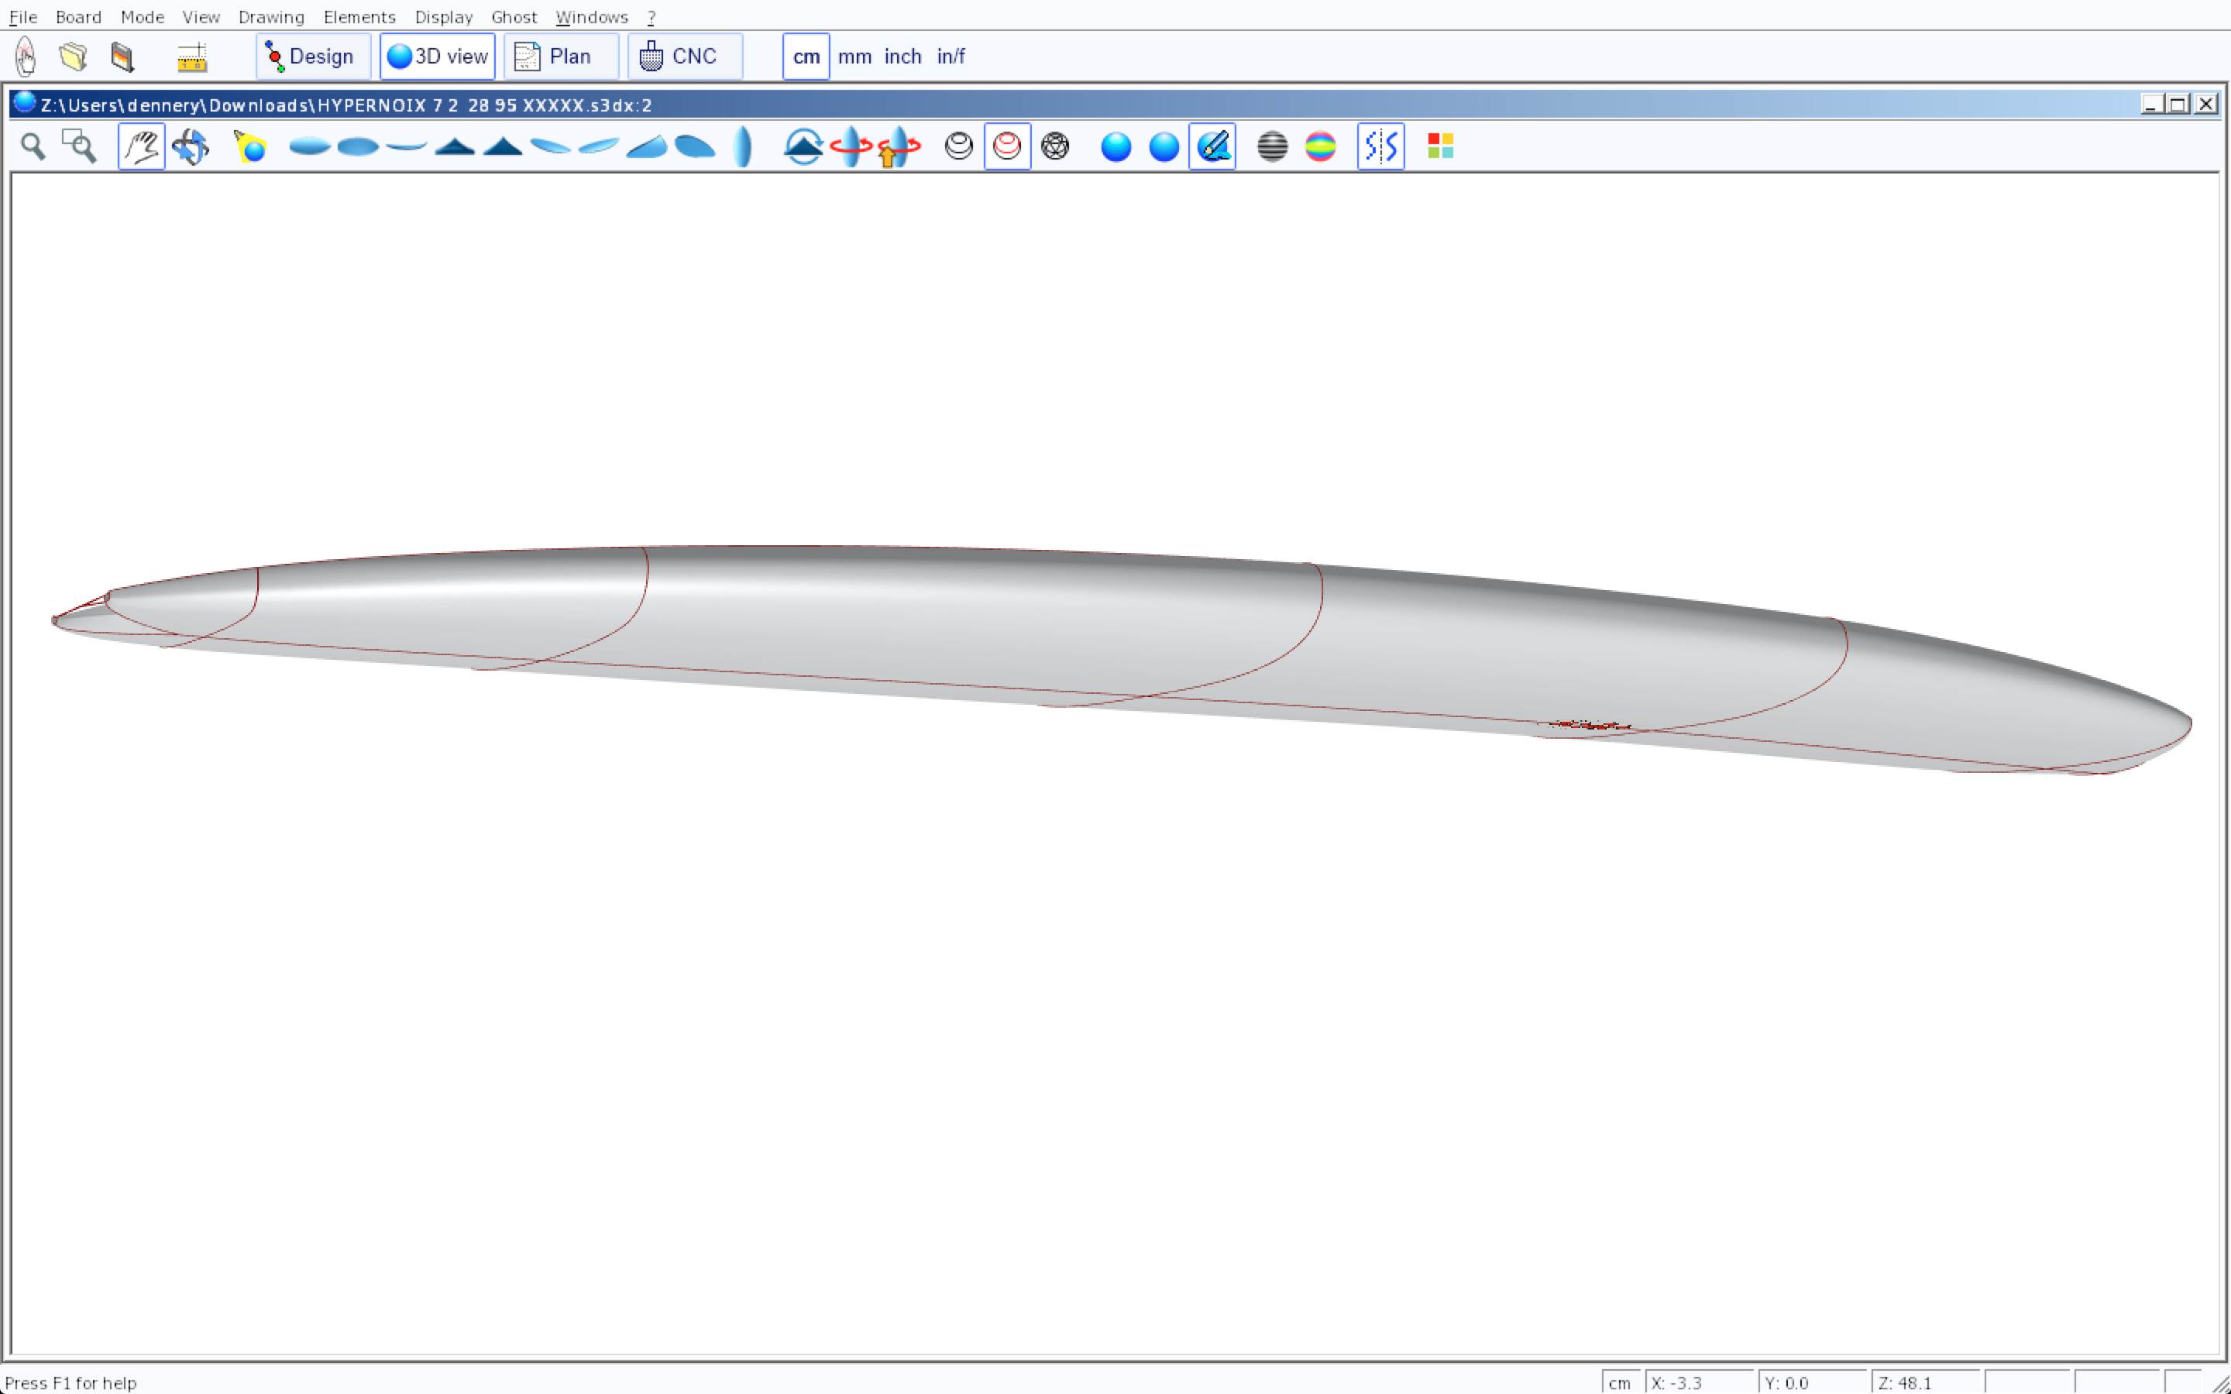
Task: Switch units to inch
Action: click(902, 57)
